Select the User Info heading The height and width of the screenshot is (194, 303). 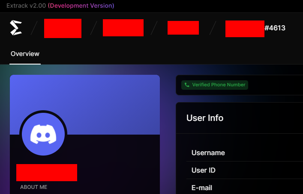(x=205, y=118)
